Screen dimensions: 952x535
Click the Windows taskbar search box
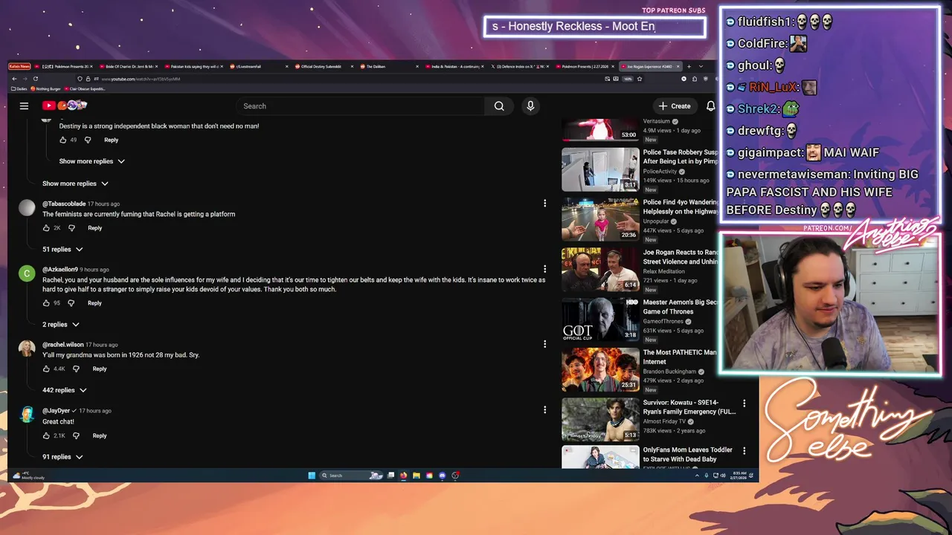coord(351,476)
